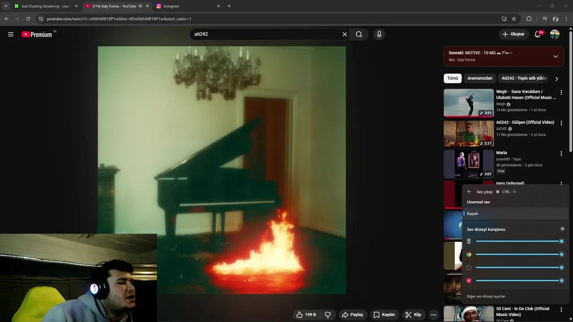Click the URL address bar
573x322 pixels.
click(x=269, y=19)
